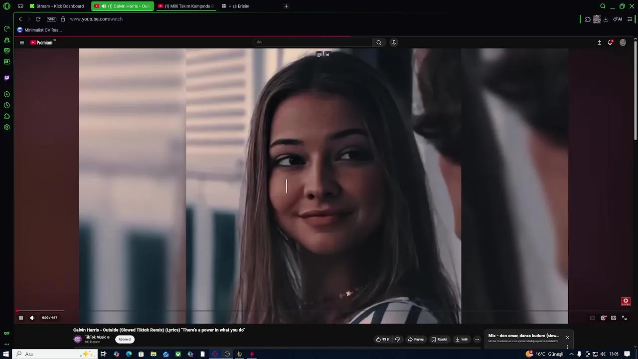The width and height of the screenshot is (638, 359).
Task: Toggle the VPN badge in address bar
Action: tap(51, 19)
